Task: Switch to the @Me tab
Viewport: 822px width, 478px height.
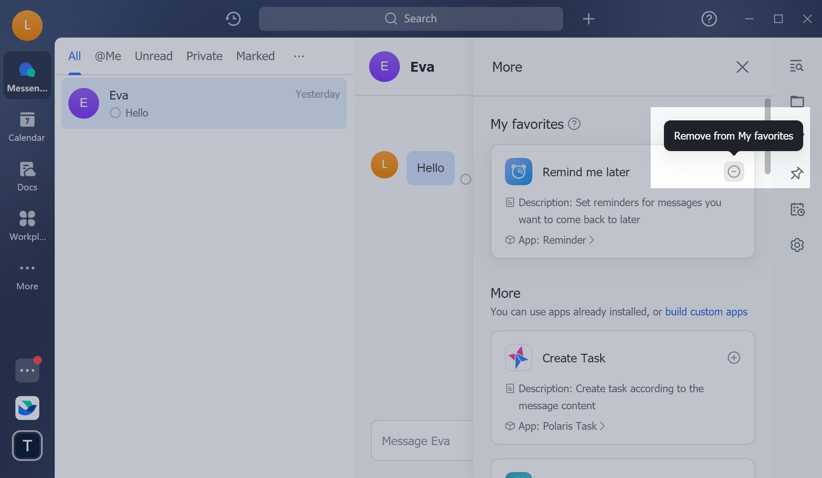Action: 108,56
